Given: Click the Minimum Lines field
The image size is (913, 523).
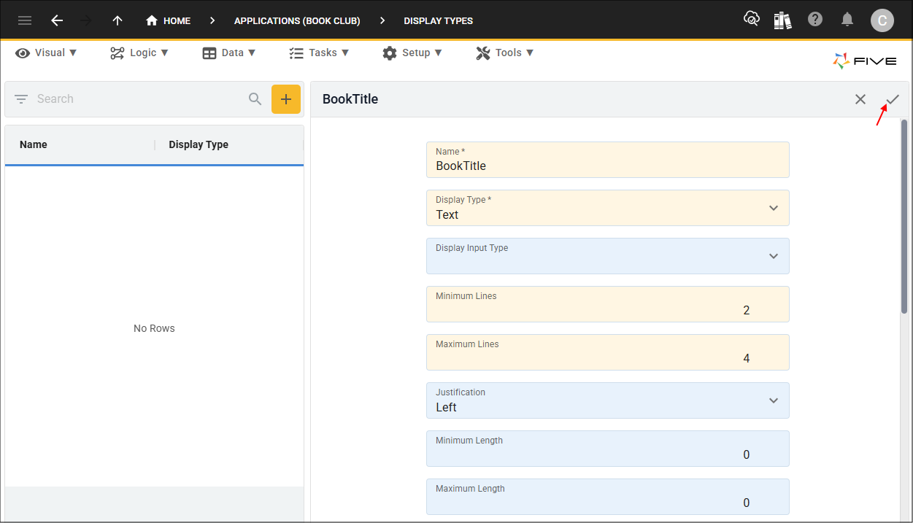Looking at the screenshot, I should (608, 304).
